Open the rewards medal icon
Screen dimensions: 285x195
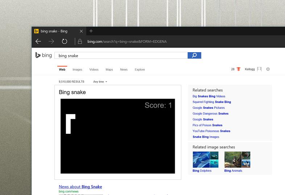[x=239, y=69]
